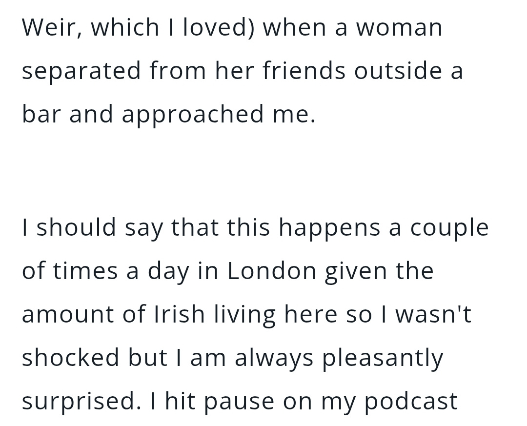Click on the word "happens"
This screenshot has height=426, width=527.
point(330,227)
